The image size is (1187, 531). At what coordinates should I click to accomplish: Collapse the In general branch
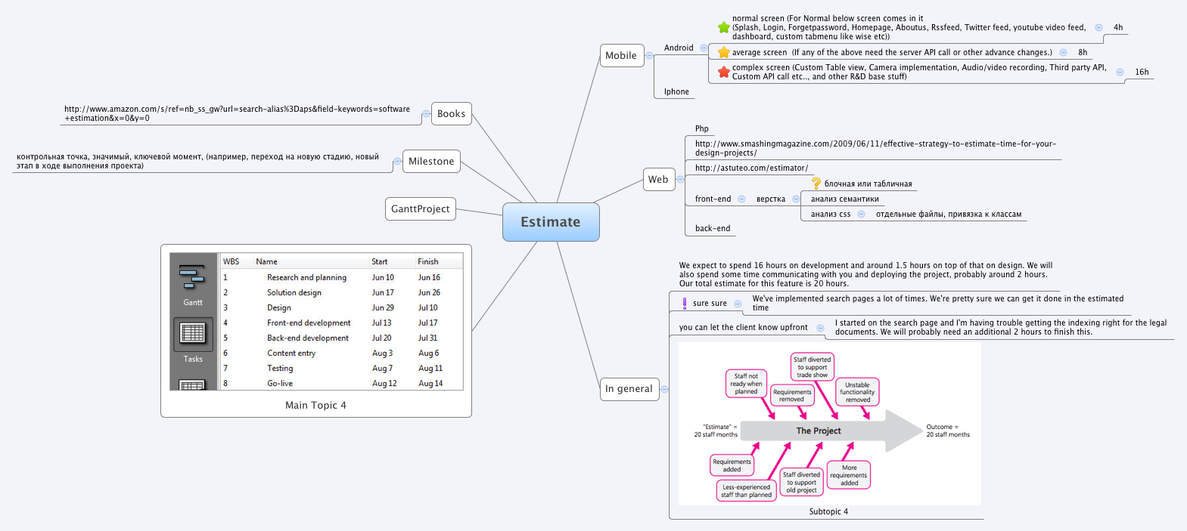[x=664, y=389]
